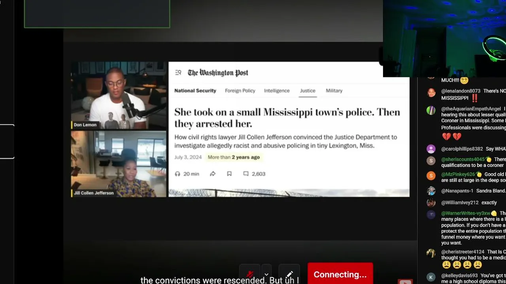The width and height of the screenshot is (506, 284).
Task: Click @cheristreeter4124's avatar in chat
Action: pos(431,253)
